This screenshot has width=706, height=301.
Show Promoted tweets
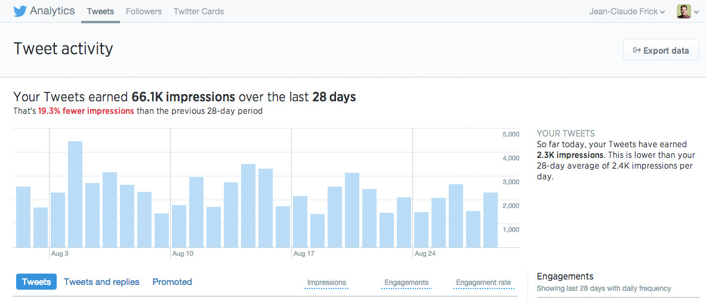tap(172, 282)
